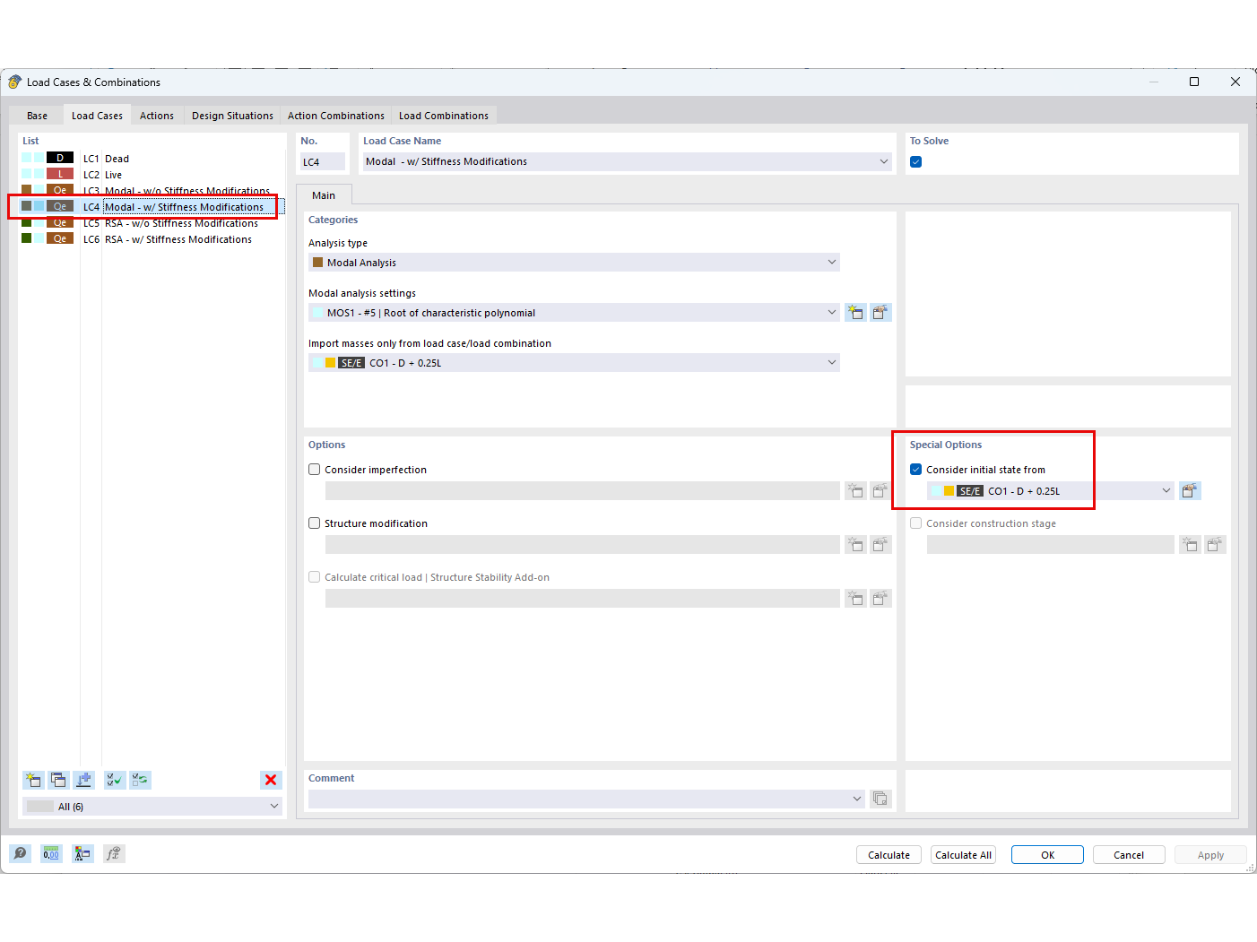Screen dimensions: 1257x942
Task: Click the Calculate All button
Action: click(963, 854)
